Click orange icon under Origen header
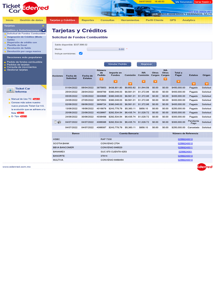215x287 pixels. (207, 84)
